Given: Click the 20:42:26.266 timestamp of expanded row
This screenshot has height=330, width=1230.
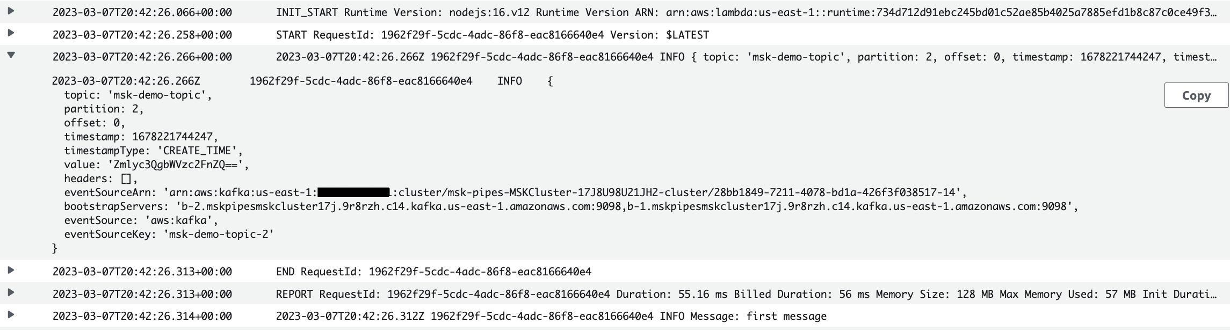Looking at the screenshot, I should coord(142,57).
